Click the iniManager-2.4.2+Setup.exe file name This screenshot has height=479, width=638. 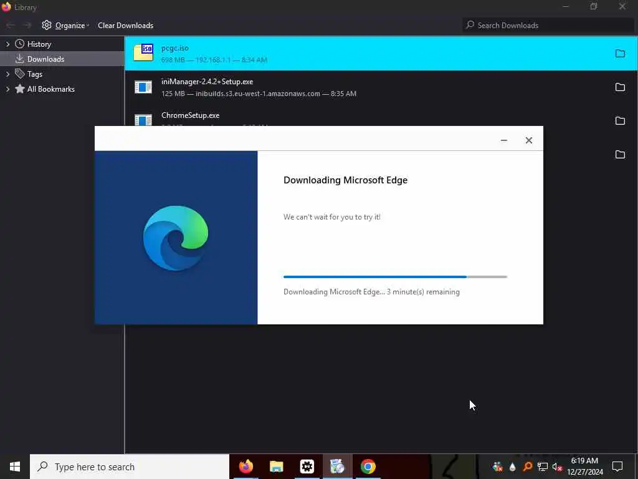(207, 82)
